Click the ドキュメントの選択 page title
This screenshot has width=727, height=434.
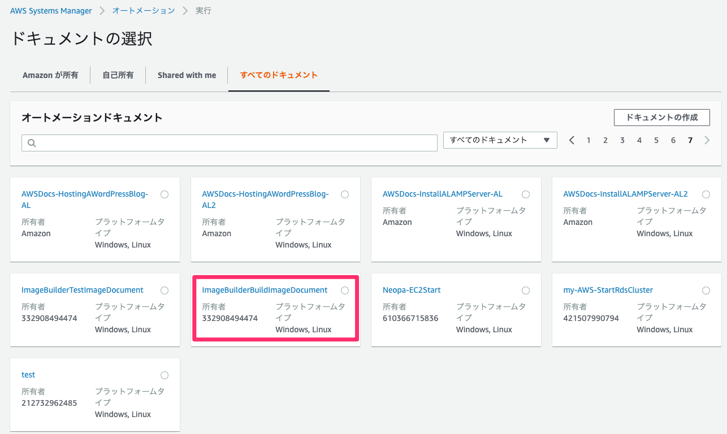coord(81,38)
